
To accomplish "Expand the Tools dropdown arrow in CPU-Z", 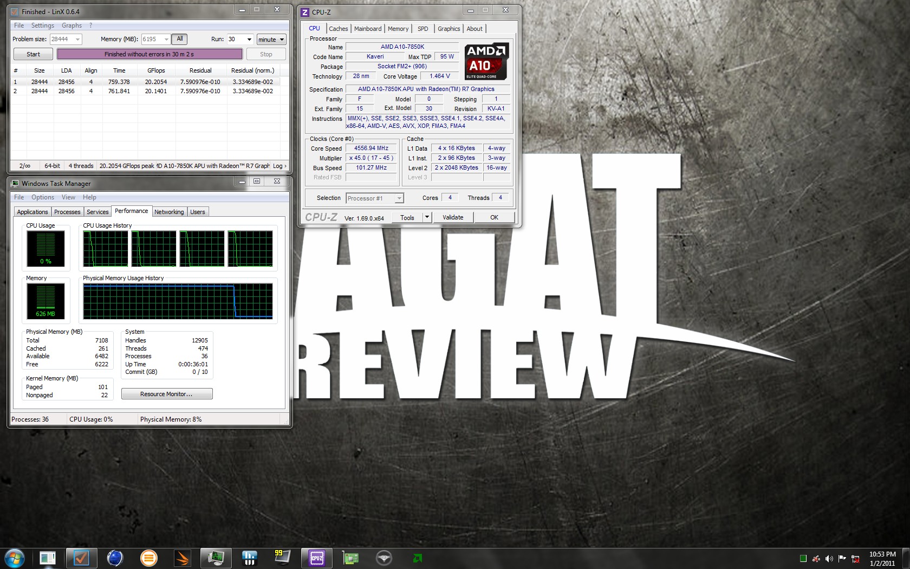I will click(427, 217).
